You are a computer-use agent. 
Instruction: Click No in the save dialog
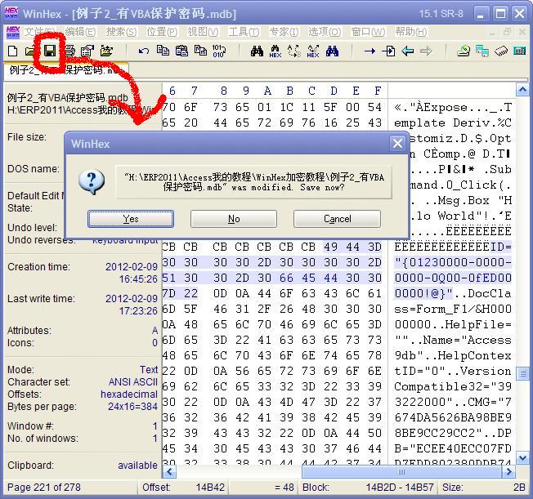coord(234,219)
